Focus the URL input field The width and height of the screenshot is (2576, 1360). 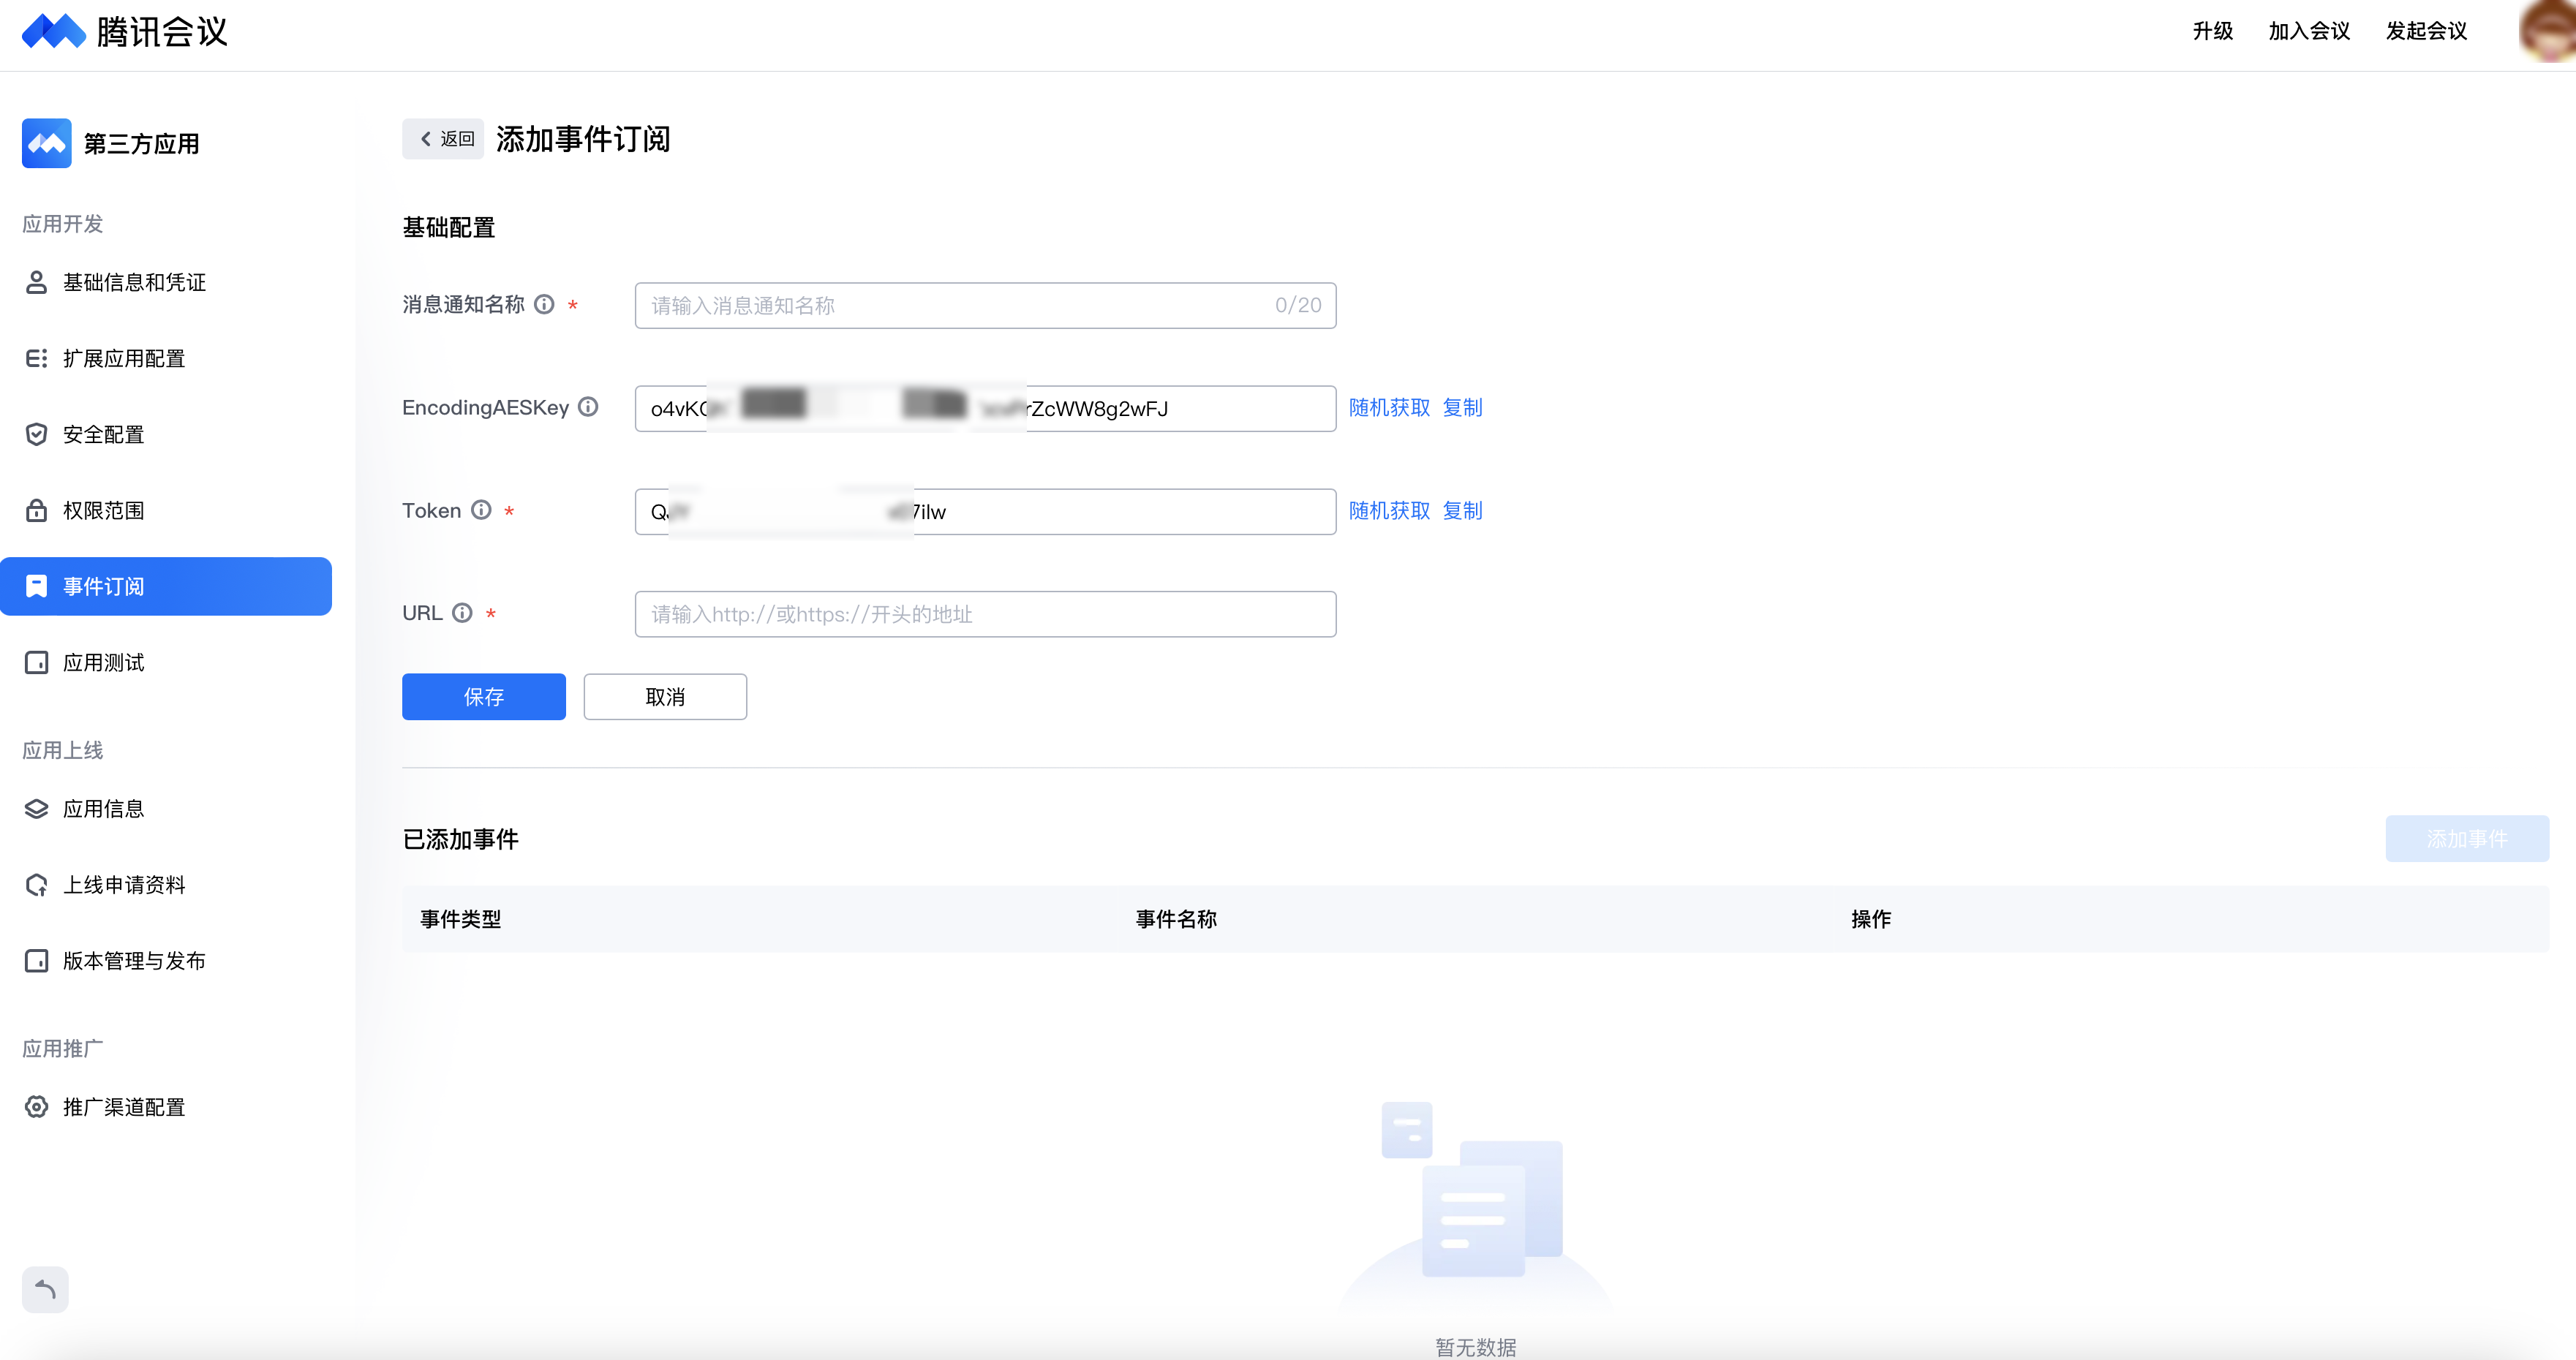pyautogui.click(x=985, y=614)
